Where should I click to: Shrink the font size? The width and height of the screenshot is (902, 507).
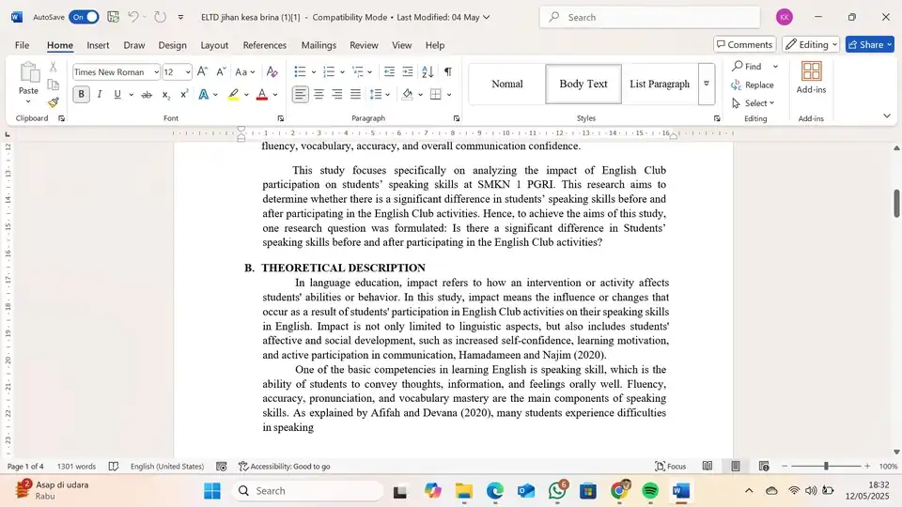click(221, 72)
